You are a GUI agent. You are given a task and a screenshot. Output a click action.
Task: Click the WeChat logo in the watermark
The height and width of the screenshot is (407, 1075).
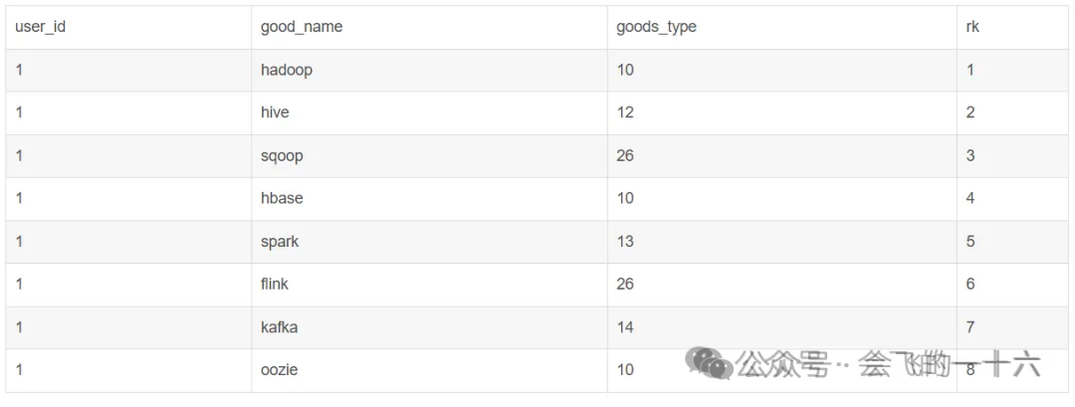pyautogui.click(x=712, y=363)
